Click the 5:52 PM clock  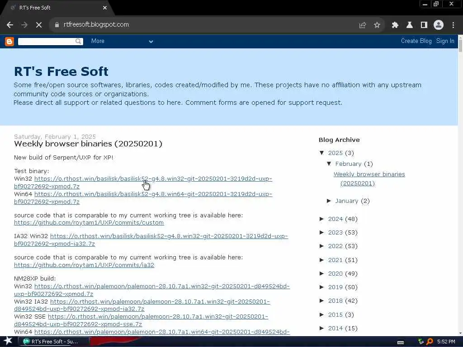tap(446, 342)
